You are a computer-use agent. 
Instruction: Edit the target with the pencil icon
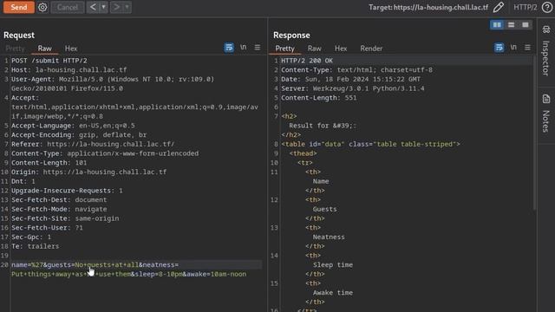499,7
